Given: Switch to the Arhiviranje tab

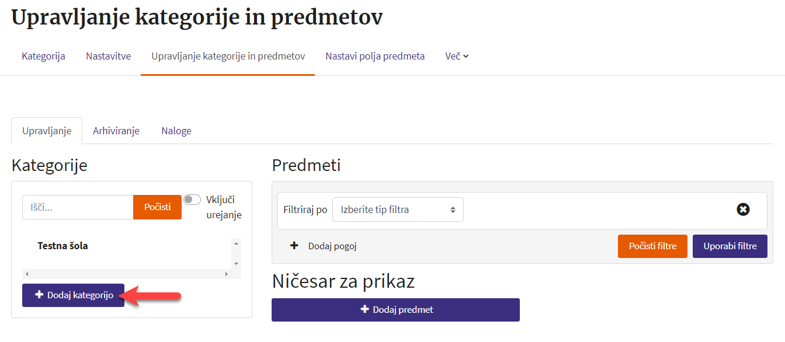Looking at the screenshot, I should pos(116,131).
